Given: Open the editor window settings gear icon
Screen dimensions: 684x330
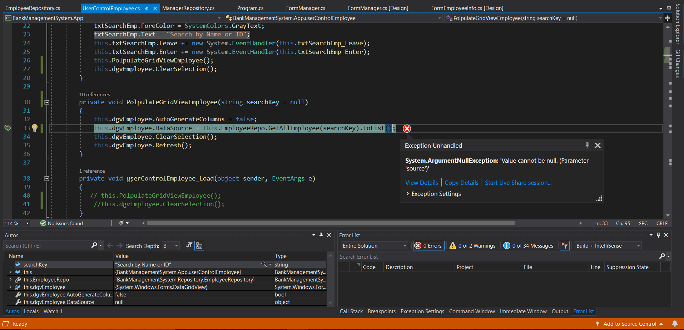Looking at the screenshot, I should click(x=669, y=8).
